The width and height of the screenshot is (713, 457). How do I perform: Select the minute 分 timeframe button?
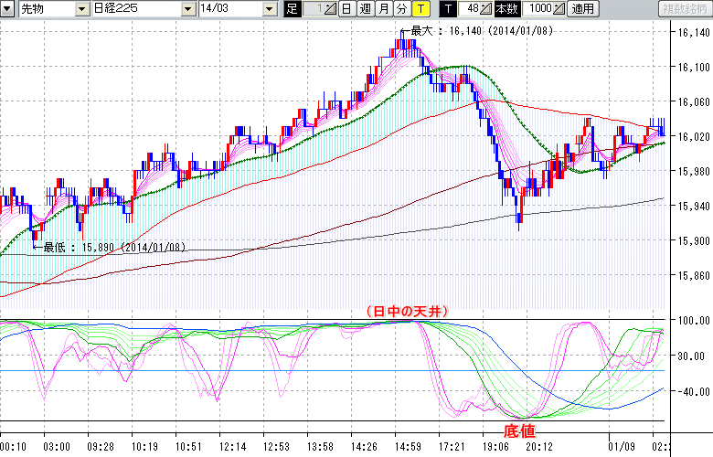coord(401,9)
